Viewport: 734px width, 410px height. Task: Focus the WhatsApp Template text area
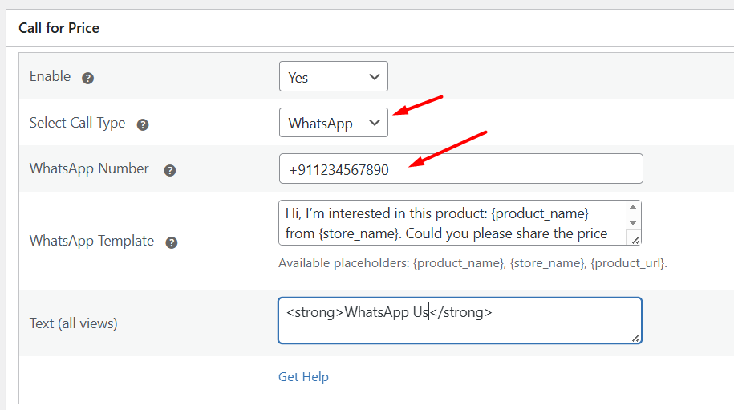click(x=449, y=223)
